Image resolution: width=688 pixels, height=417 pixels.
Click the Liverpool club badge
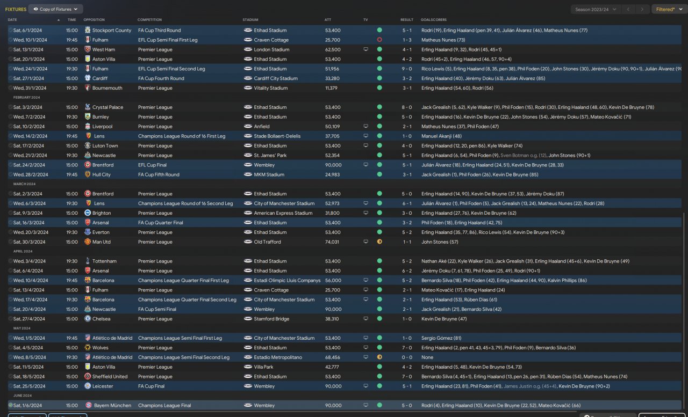[88, 127]
